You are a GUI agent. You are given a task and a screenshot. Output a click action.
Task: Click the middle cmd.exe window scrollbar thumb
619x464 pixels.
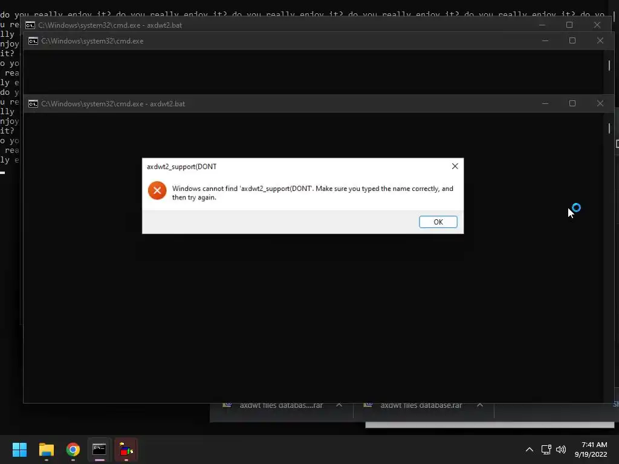[x=609, y=65]
